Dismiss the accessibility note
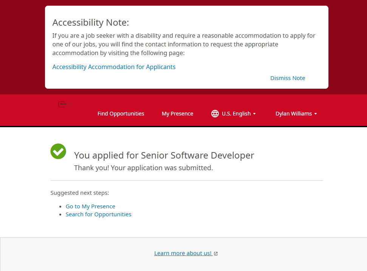The image size is (367, 271). pyautogui.click(x=288, y=78)
